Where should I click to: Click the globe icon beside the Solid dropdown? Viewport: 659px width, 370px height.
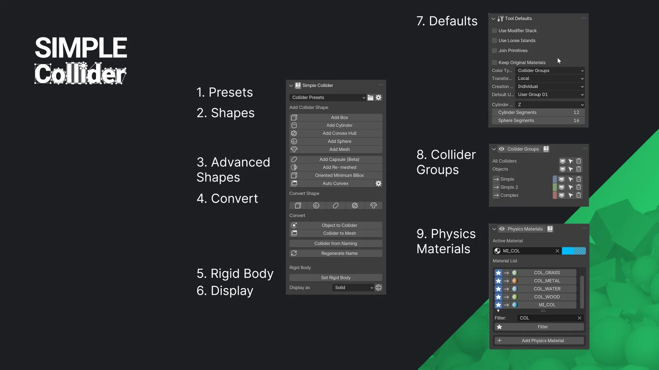point(378,287)
